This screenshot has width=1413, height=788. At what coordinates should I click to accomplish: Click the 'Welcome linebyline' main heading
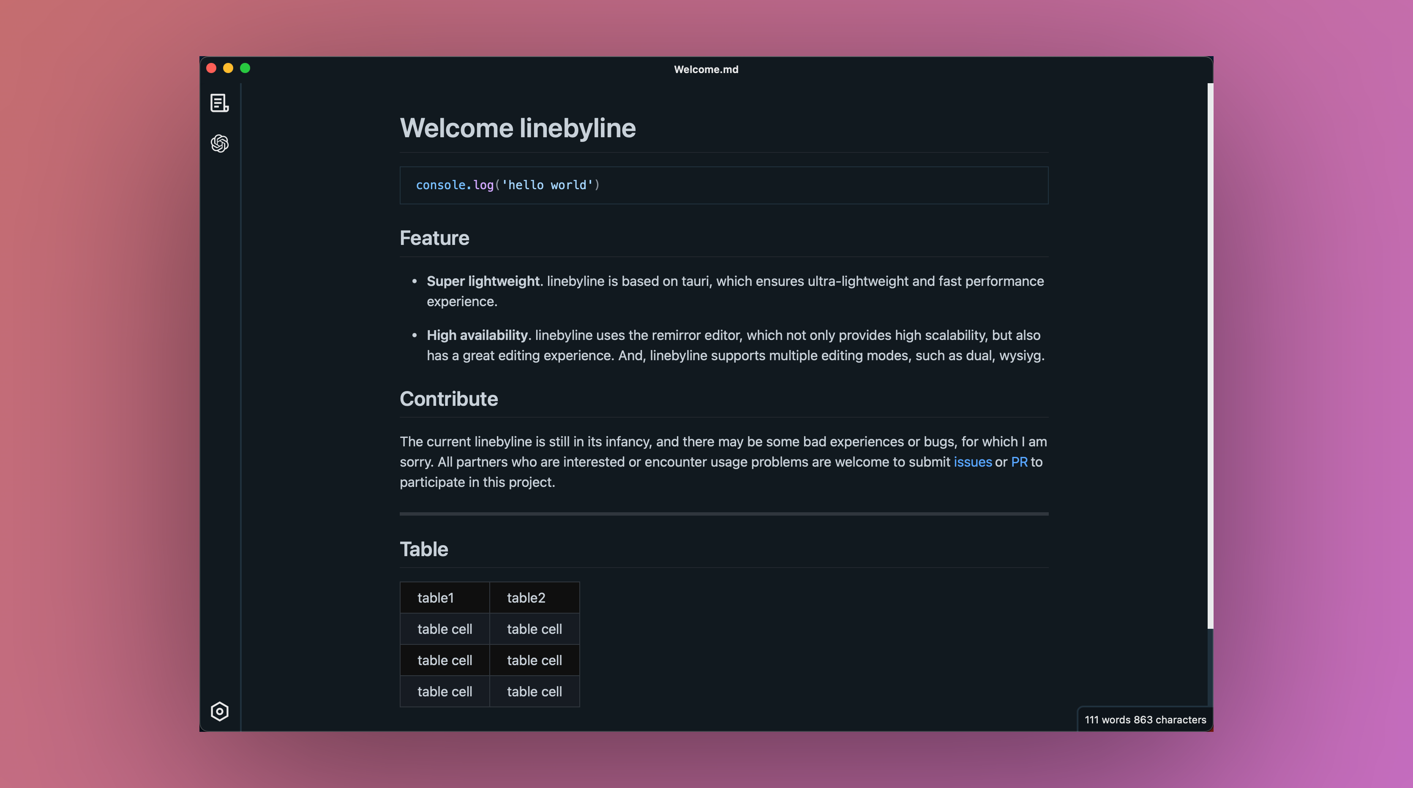tap(517, 128)
